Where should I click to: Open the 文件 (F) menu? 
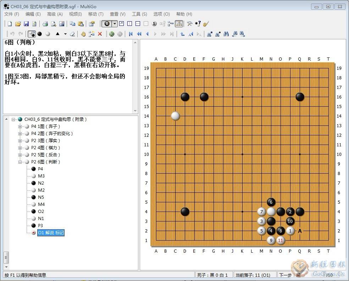click(12, 14)
